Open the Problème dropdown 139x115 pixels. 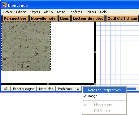pos(65,89)
